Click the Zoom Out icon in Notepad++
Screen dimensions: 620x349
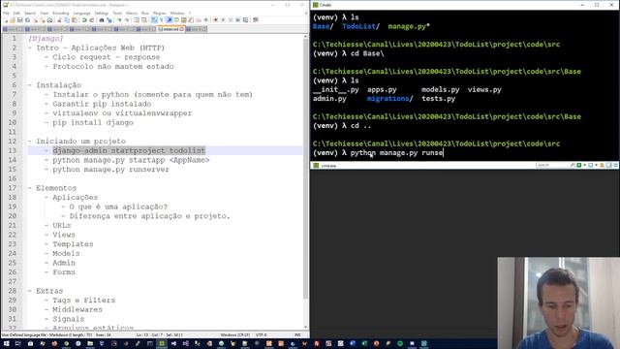pos(127,19)
